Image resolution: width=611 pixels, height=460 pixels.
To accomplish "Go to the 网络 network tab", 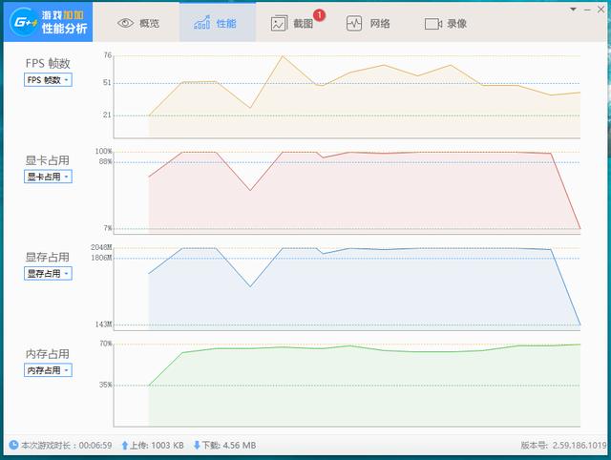I will 369,23.
